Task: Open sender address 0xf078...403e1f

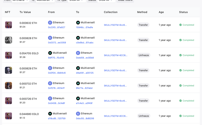Action: (x=56, y=88)
